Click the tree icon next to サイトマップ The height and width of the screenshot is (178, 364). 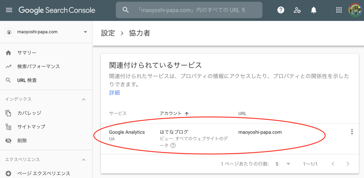[x=8, y=127]
